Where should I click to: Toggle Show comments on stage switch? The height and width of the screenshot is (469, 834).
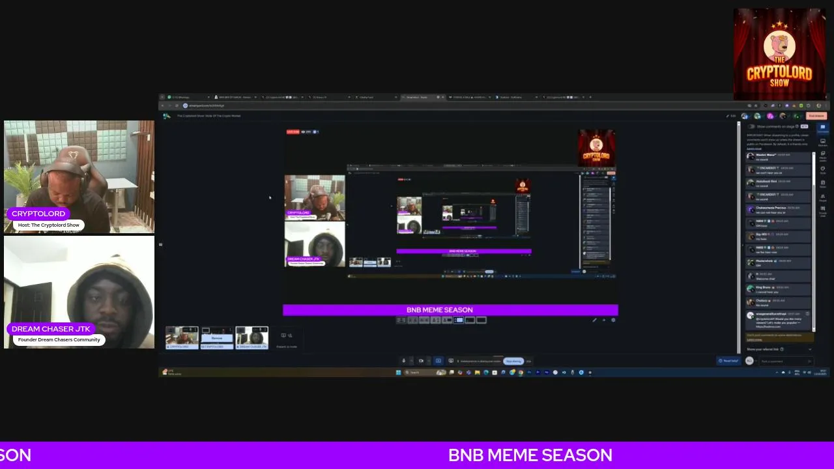751,126
